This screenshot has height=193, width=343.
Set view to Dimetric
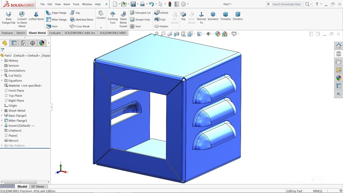pyautogui.click(x=238, y=16)
